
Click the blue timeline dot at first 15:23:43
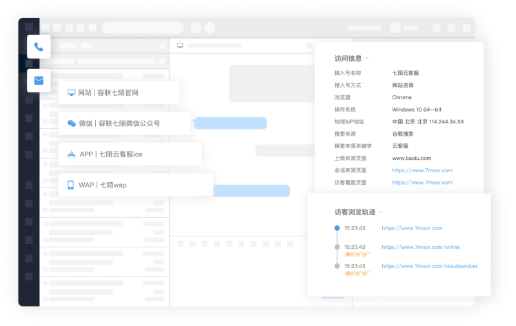click(337, 228)
